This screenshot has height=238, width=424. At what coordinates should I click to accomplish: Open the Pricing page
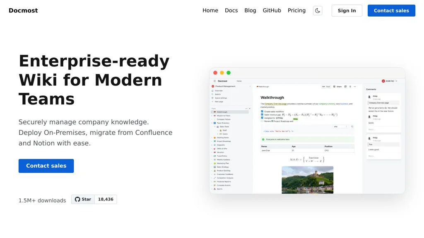click(296, 10)
